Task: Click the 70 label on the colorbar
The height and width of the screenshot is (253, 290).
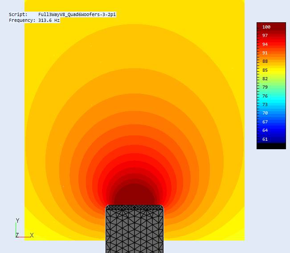Action: click(x=265, y=113)
